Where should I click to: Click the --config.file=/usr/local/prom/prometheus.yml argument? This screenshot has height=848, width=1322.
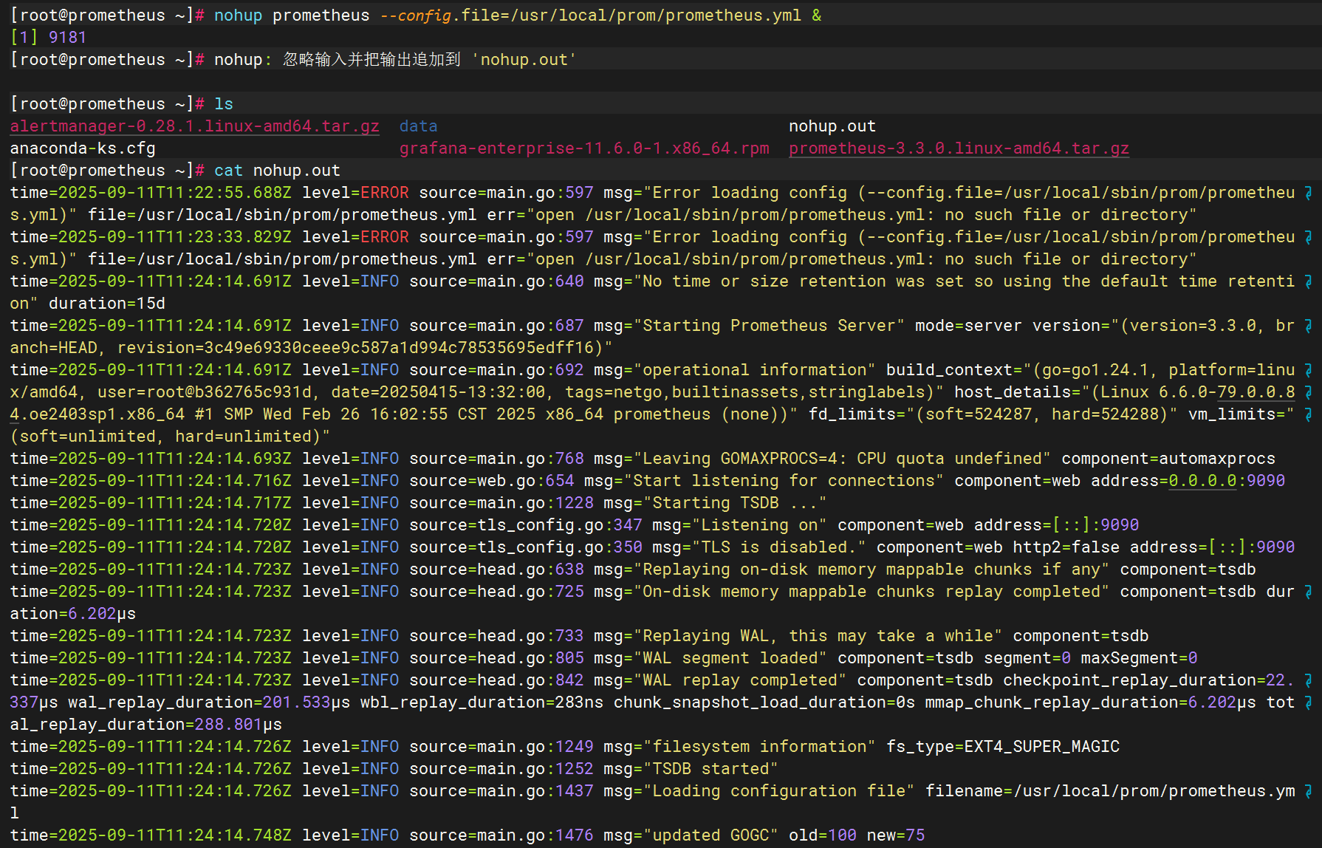[591, 16]
